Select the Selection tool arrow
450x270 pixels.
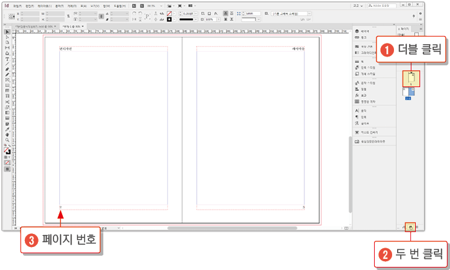[7, 32]
